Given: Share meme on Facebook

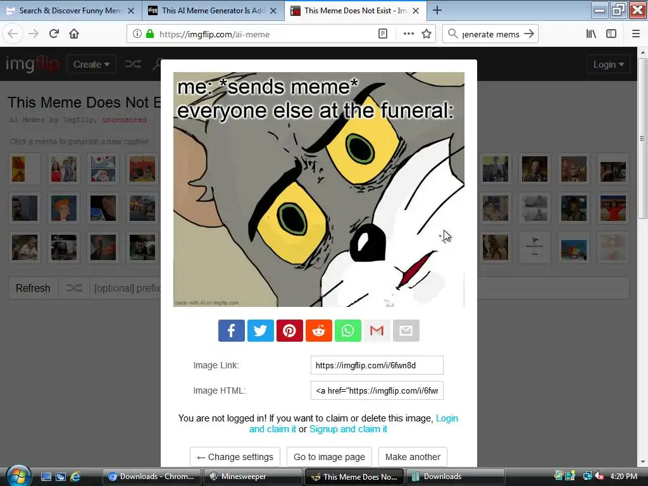Looking at the screenshot, I should coord(231,330).
